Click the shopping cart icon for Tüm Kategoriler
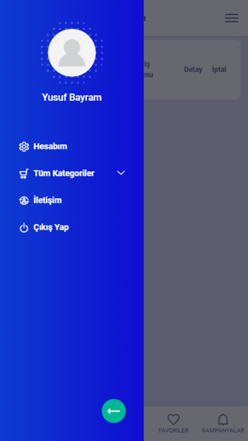 pyautogui.click(x=24, y=173)
